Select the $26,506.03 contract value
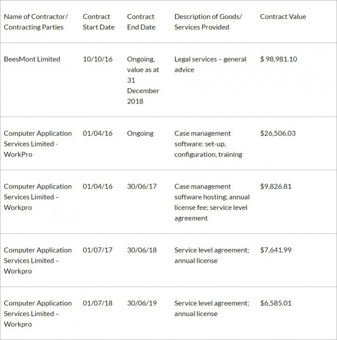337x340 pixels. pyautogui.click(x=278, y=133)
